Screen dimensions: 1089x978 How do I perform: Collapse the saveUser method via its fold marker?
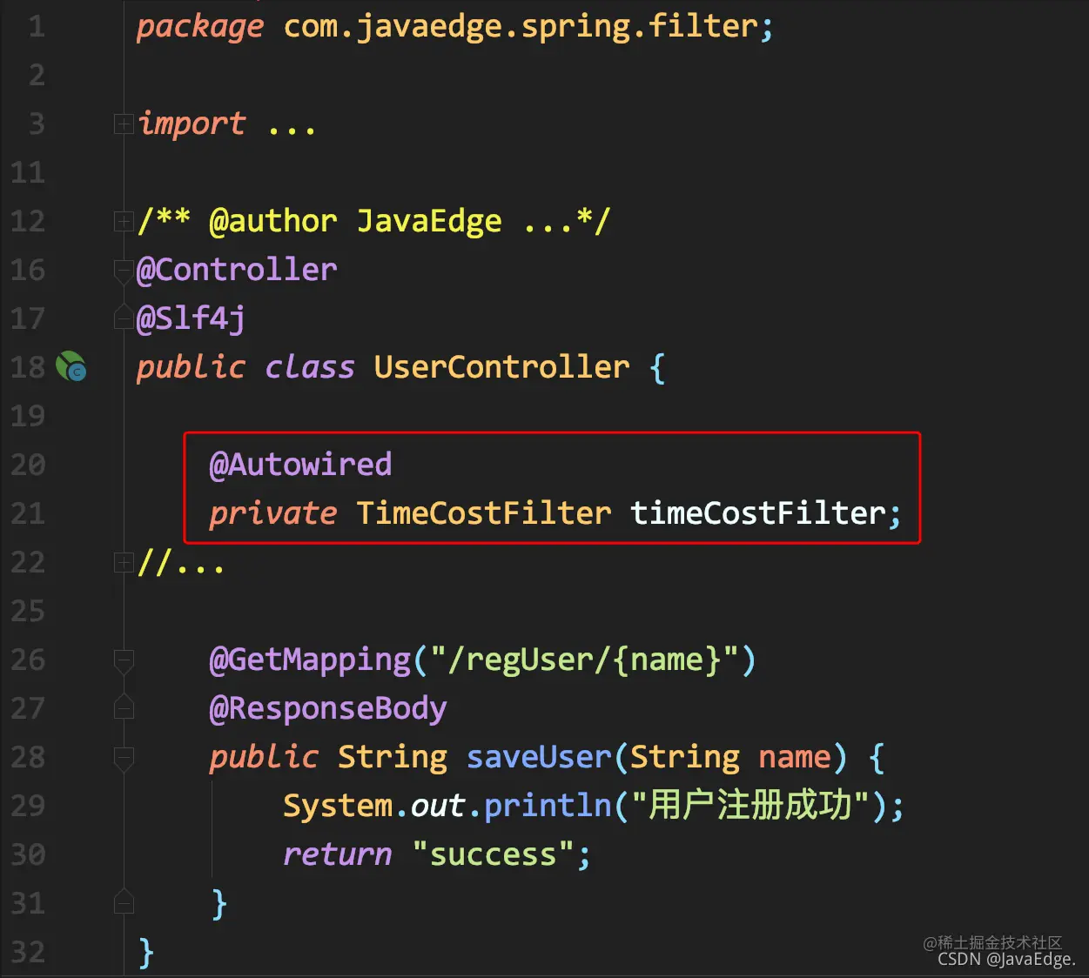click(123, 759)
